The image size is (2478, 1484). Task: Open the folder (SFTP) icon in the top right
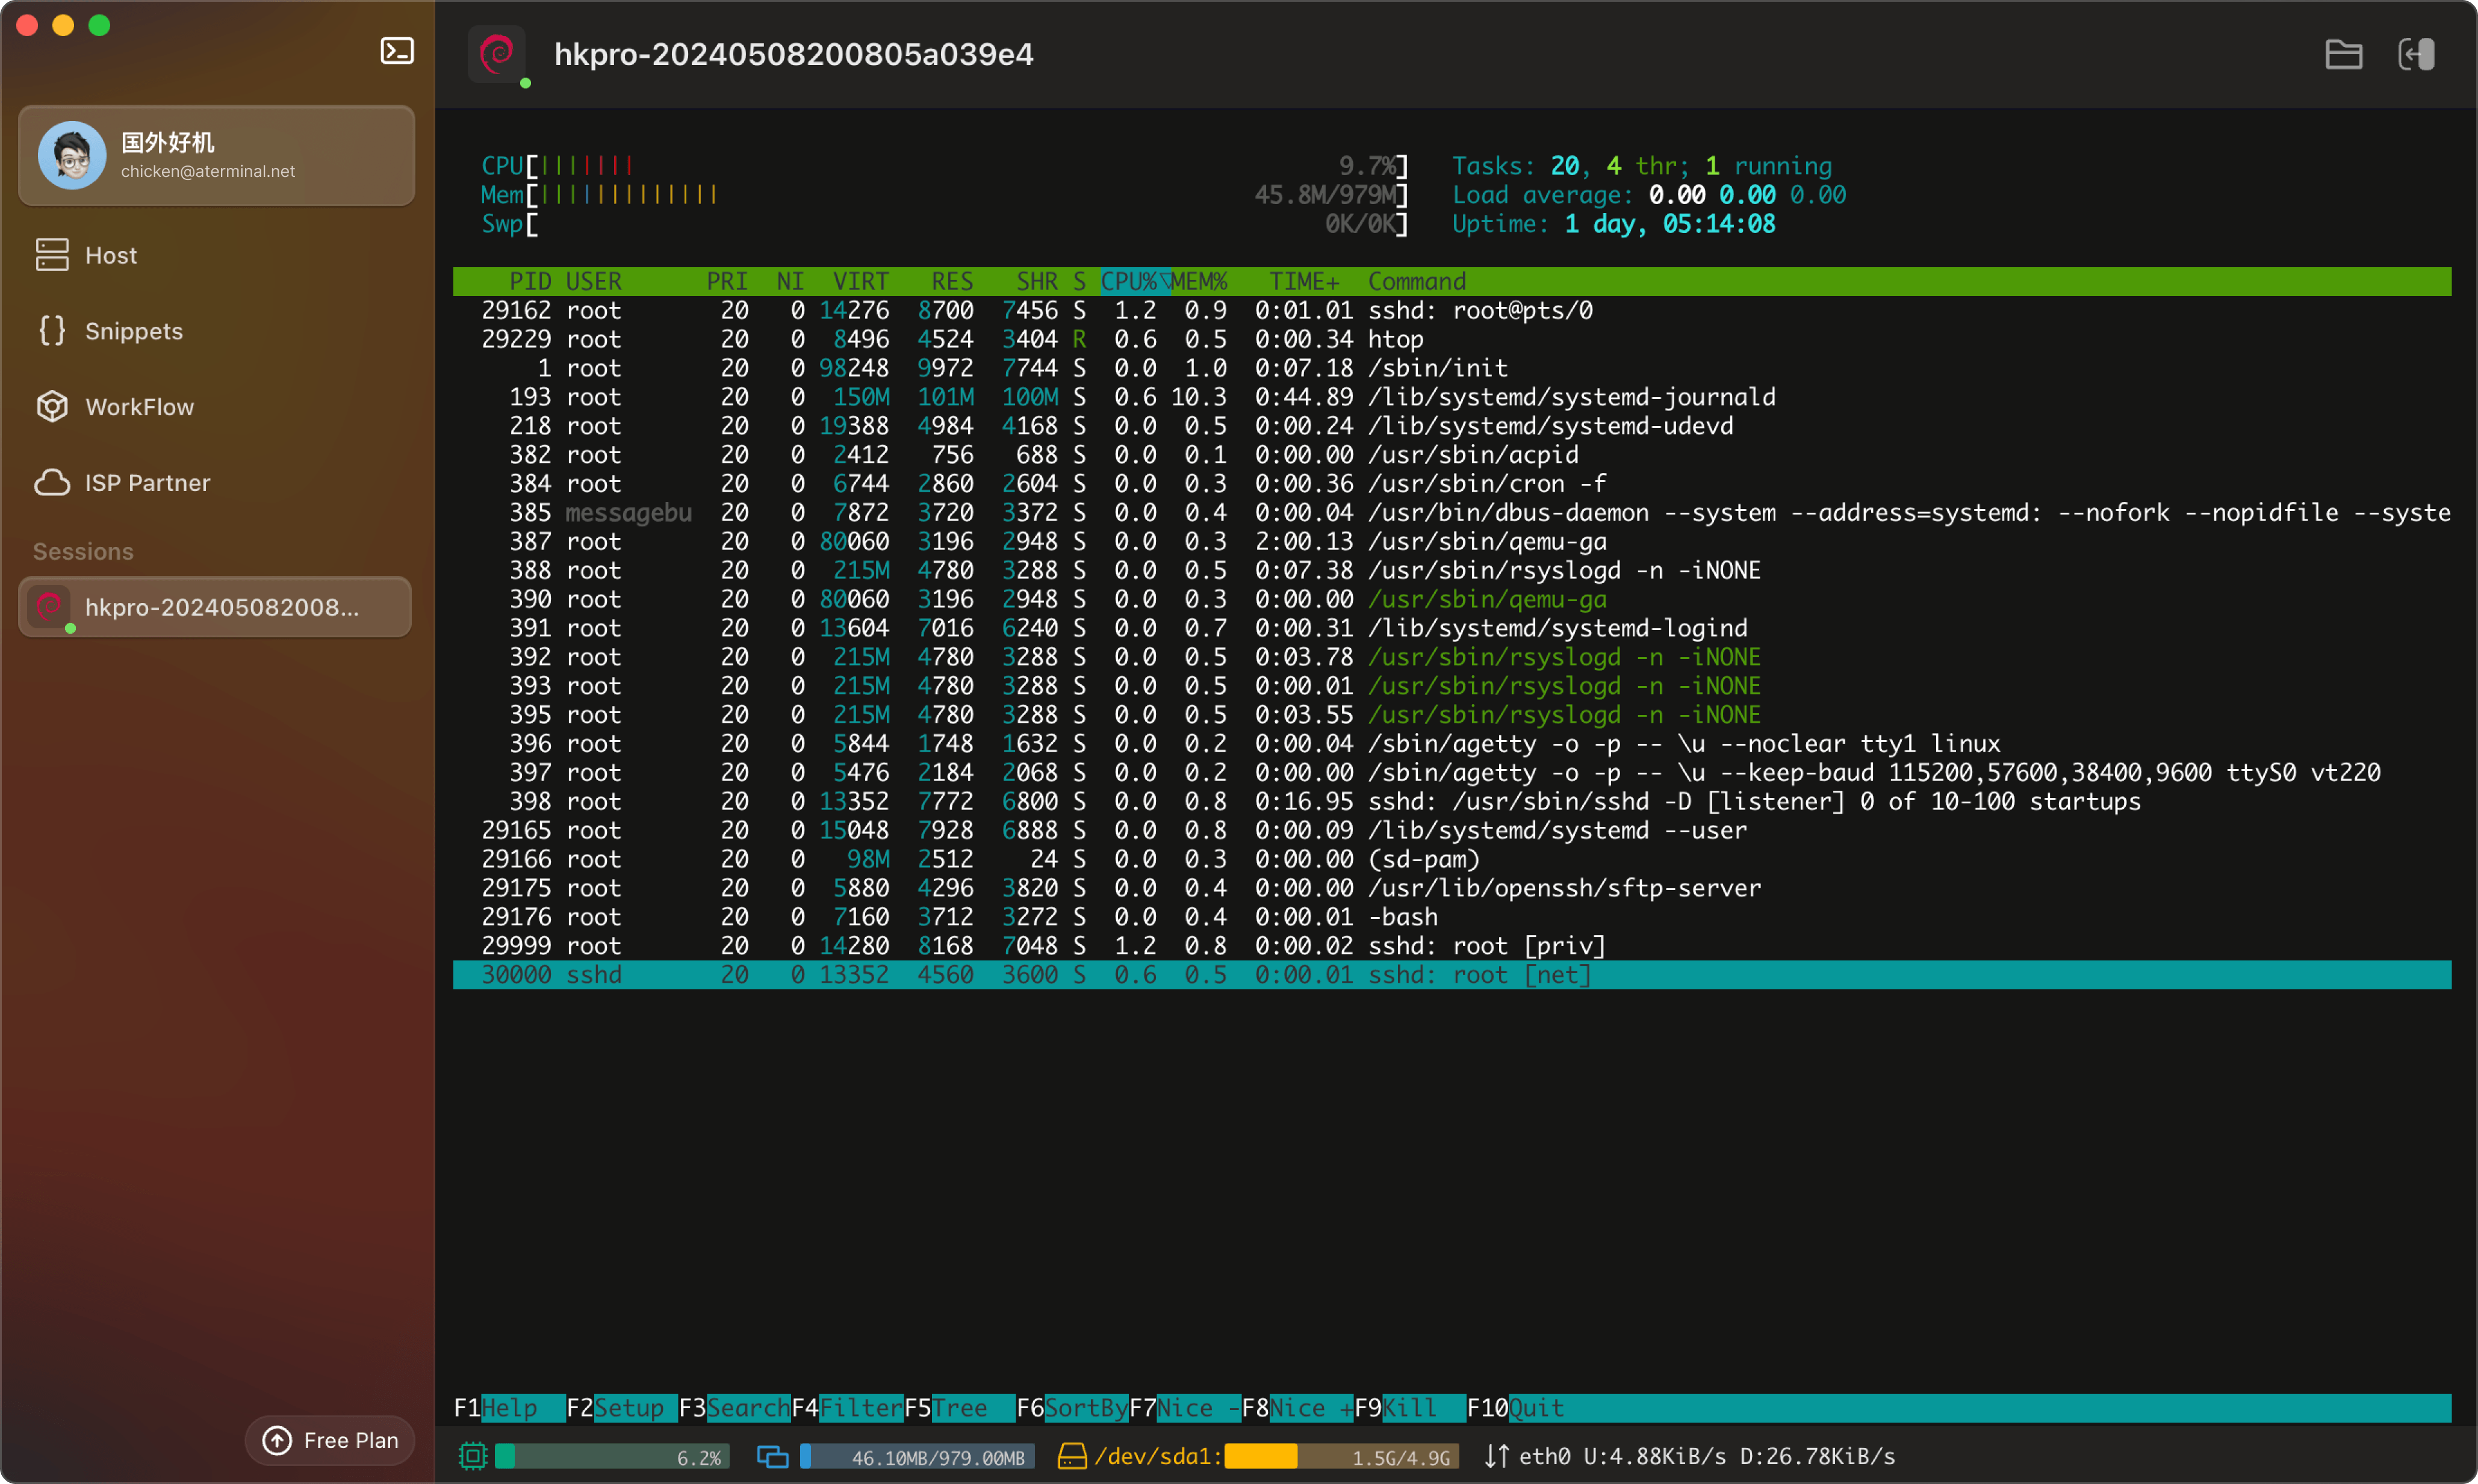2343,54
